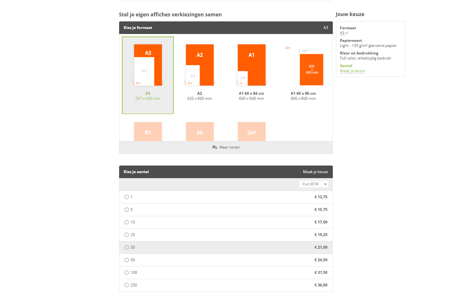Expand formats with Meer tonen
The height and width of the screenshot is (293, 473).
(x=226, y=147)
